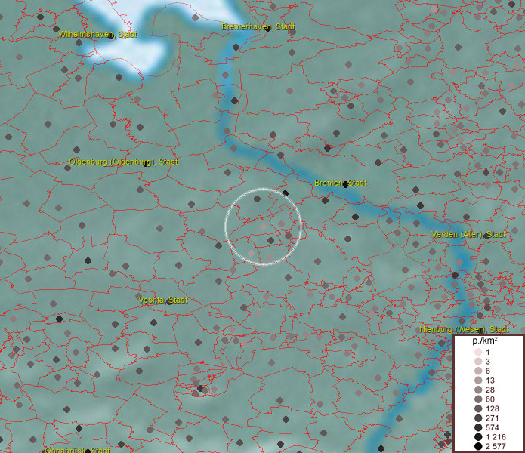The height and width of the screenshot is (453, 525).
Task: Click the legend value '574'
Action: tap(493, 427)
